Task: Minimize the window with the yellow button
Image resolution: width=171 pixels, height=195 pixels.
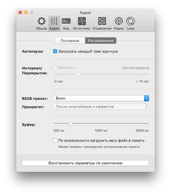Action: point(26,12)
